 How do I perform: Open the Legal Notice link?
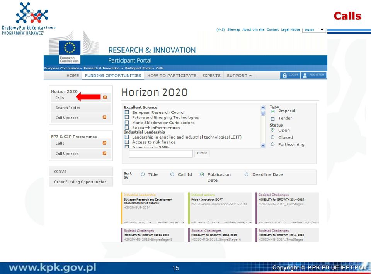click(290, 30)
